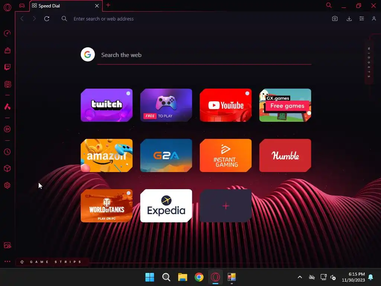Open GX Cleaner broom sidebar icon
This screenshot has height=286, width=381.
[7, 50]
